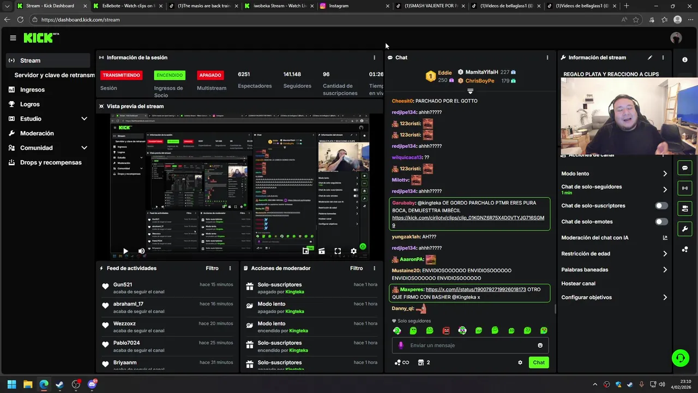Open the Logros sidebar item
698x393 pixels.
(x=30, y=104)
